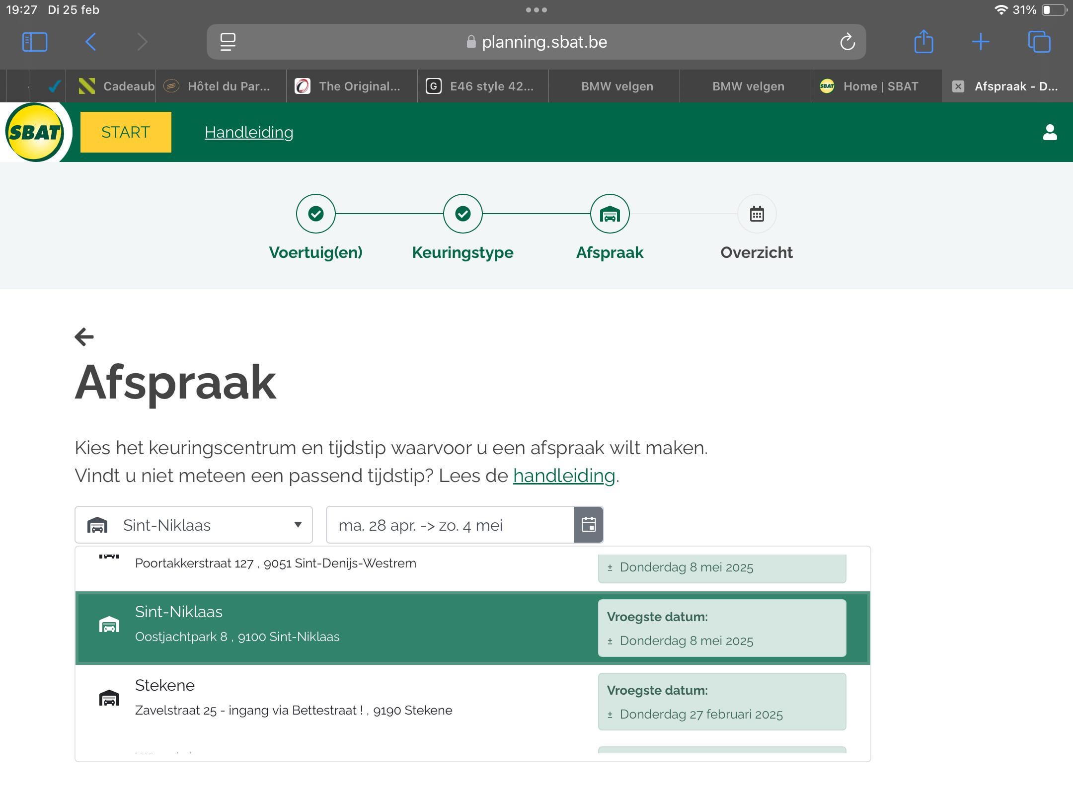Select the Stekene inspection centre row
The height and width of the screenshot is (805, 1073).
[473, 702]
